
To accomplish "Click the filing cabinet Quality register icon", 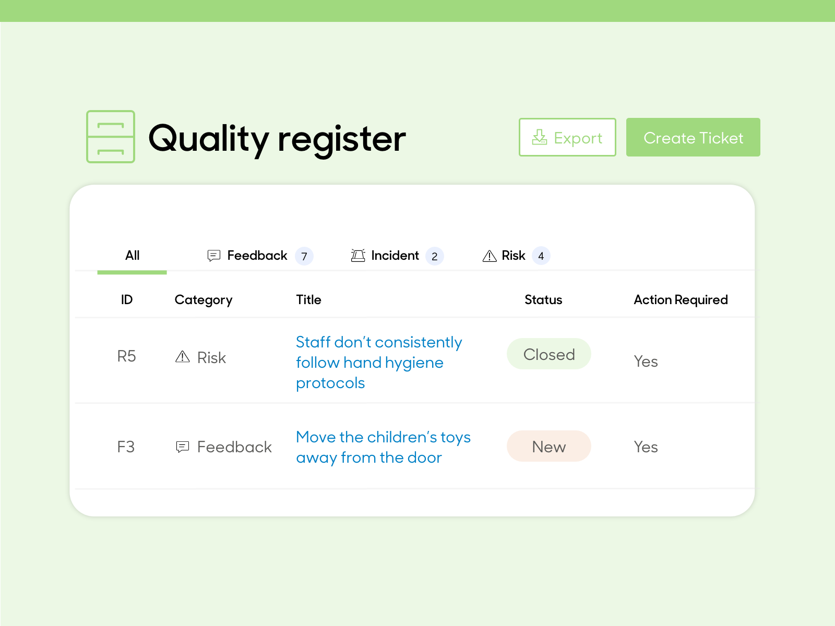I will coord(111,137).
